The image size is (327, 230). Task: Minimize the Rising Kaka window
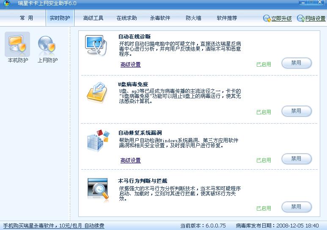303,3
